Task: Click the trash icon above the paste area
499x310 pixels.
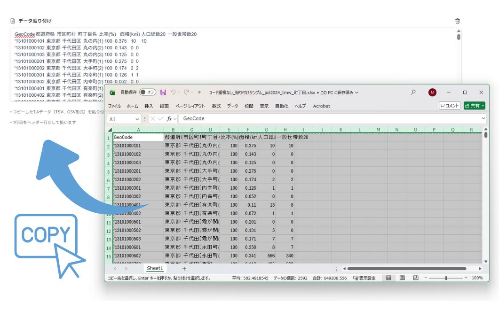Action: (458, 21)
